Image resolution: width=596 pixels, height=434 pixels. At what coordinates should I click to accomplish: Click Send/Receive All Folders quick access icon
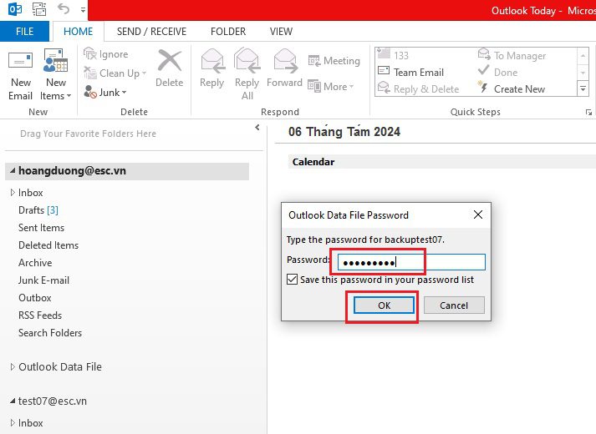point(39,8)
